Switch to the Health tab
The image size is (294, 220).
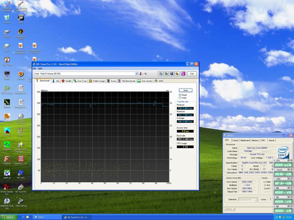click(67, 81)
